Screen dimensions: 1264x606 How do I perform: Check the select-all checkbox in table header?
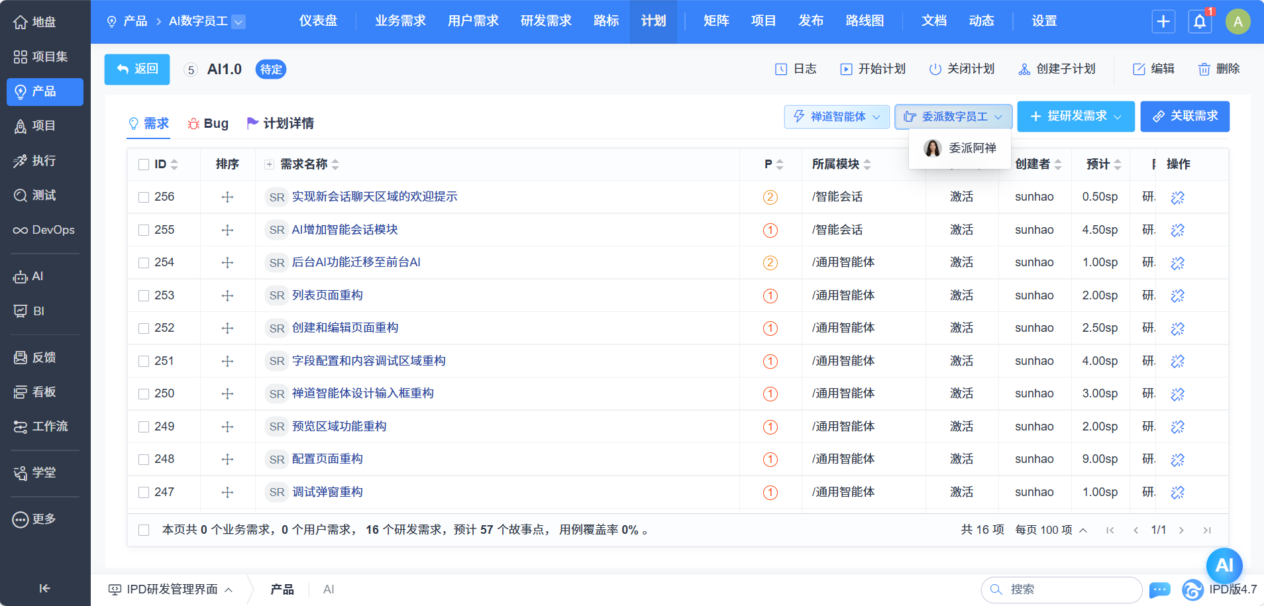point(144,164)
